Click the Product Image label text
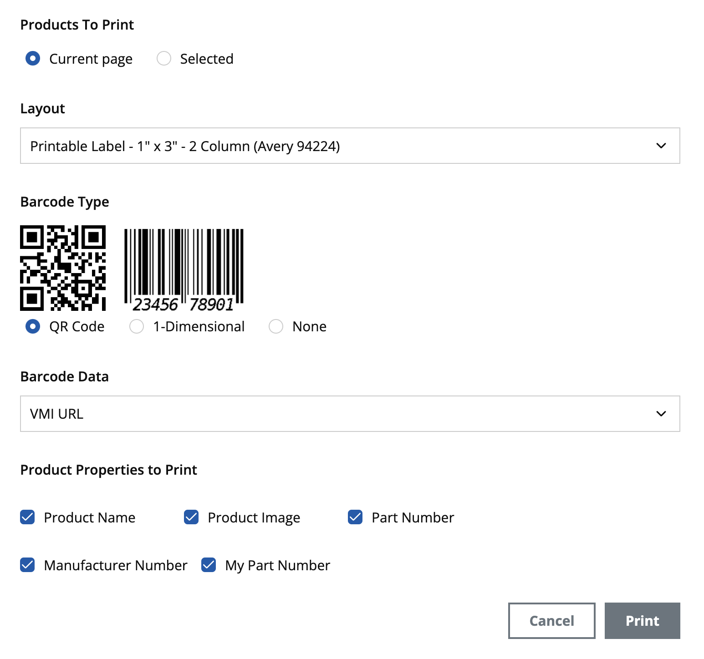The image size is (704, 659). click(254, 517)
